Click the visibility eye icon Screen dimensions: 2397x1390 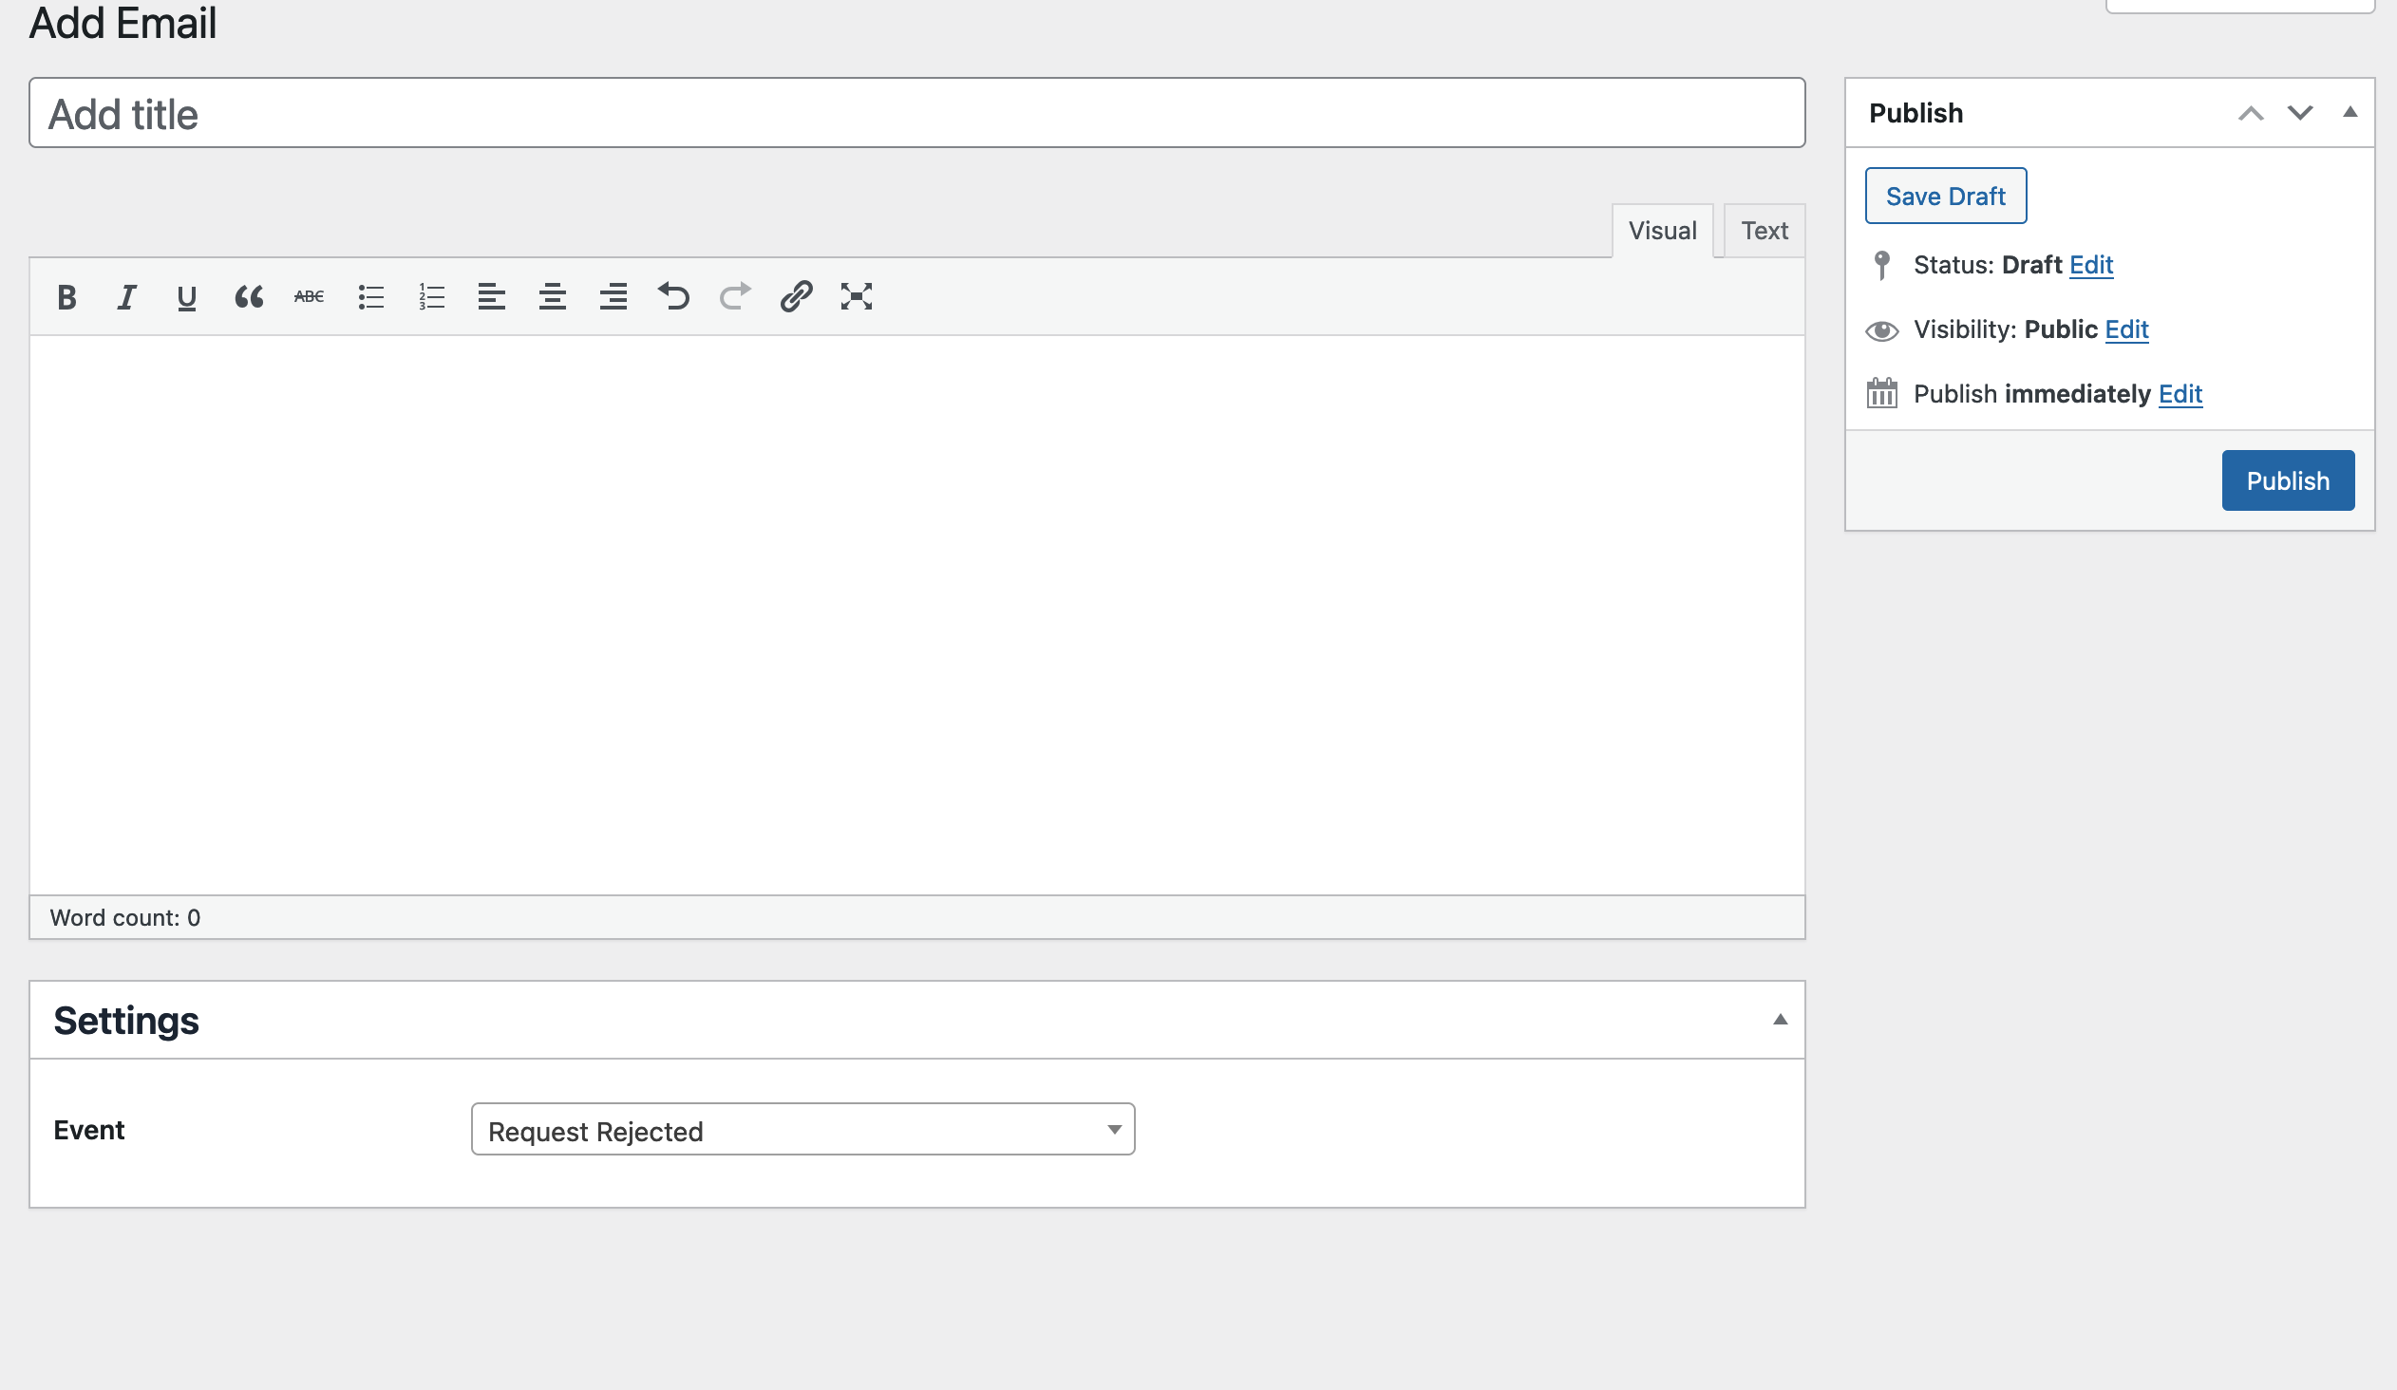coord(1881,330)
